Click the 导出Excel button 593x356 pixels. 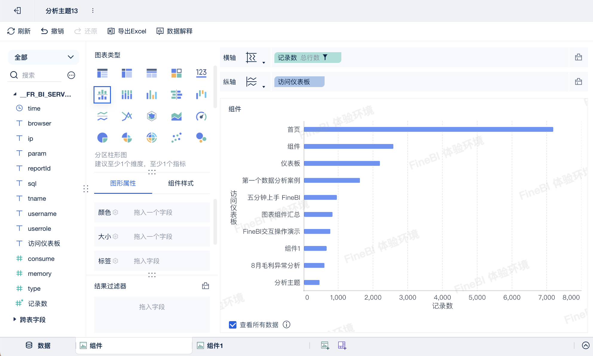click(127, 31)
